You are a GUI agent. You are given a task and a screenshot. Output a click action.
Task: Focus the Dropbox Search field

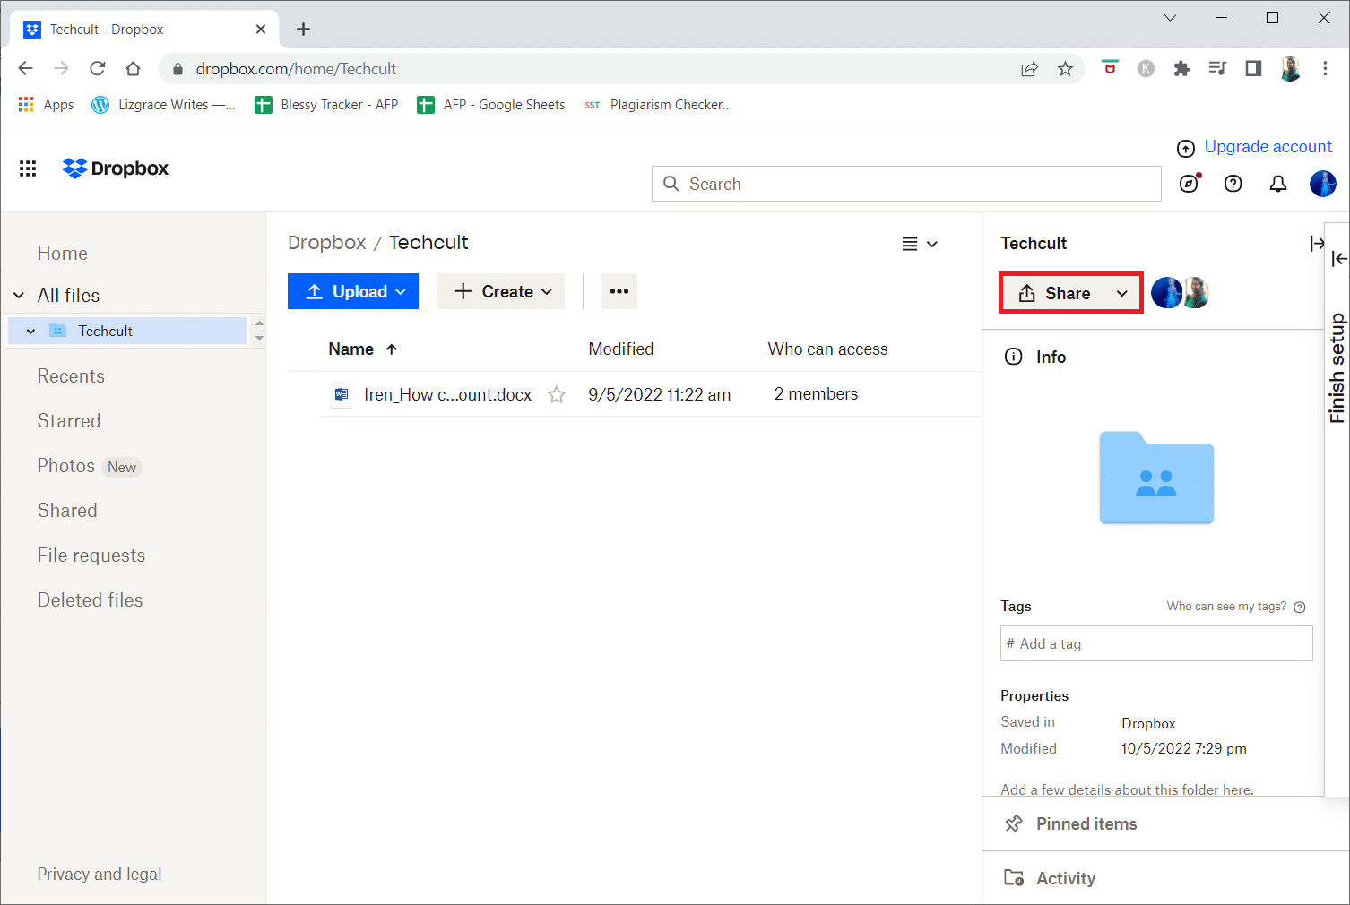pyautogui.click(x=906, y=184)
